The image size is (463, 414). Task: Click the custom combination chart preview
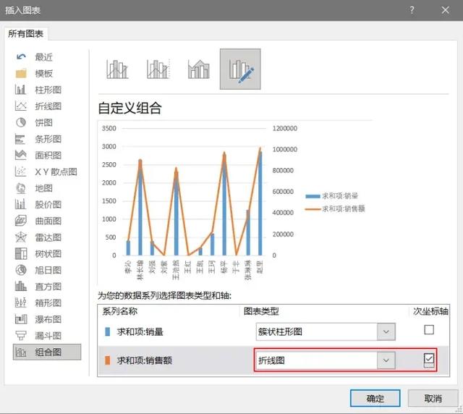click(x=234, y=203)
